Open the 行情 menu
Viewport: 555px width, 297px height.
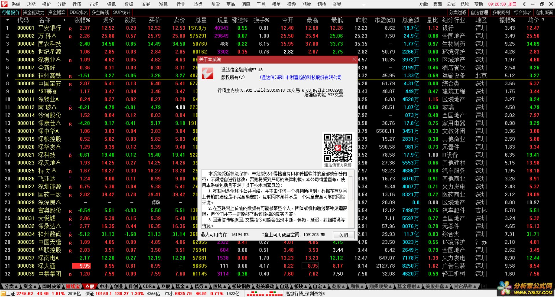point(77,4)
